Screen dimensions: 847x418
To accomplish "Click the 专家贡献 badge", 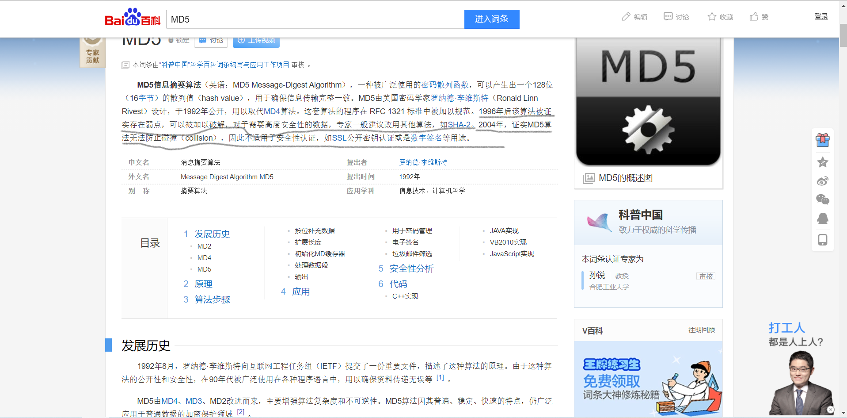I will click(92, 53).
